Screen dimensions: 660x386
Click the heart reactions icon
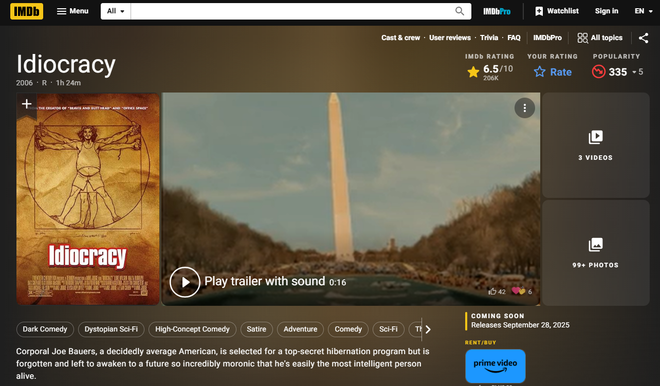(x=518, y=291)
